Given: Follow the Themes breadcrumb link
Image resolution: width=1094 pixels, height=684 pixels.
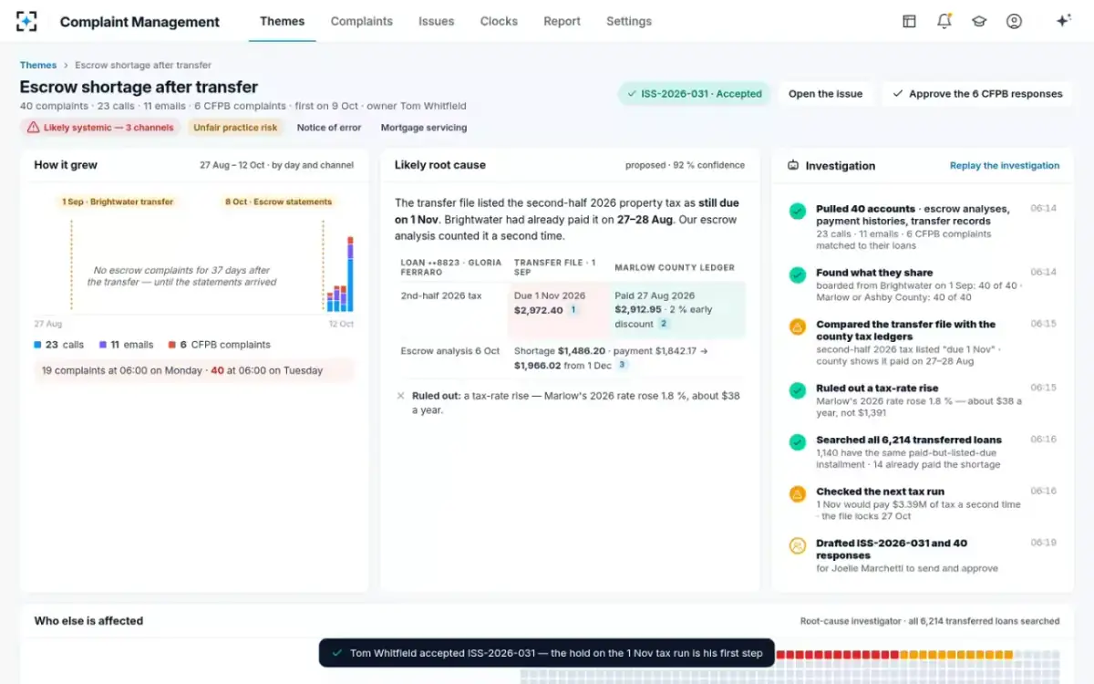Looking at the screenshot, I should [38, 66].
